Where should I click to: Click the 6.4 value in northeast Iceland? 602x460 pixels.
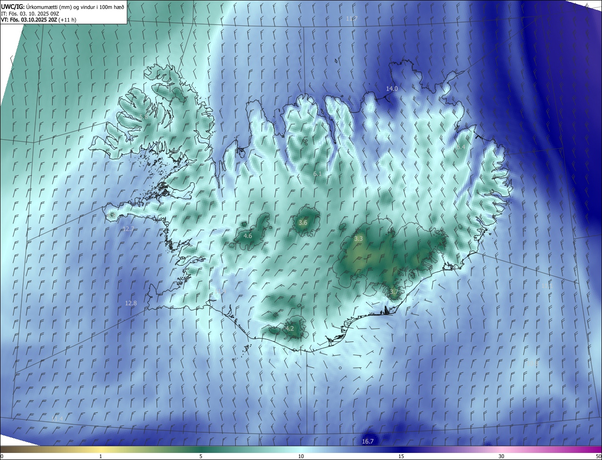click(461, 147)
